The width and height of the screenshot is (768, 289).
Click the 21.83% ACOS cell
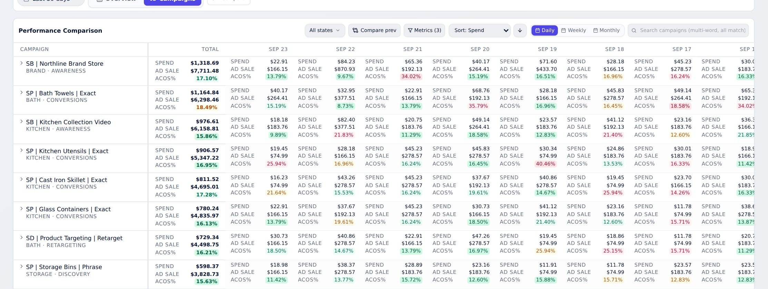[x=344, y=135]
